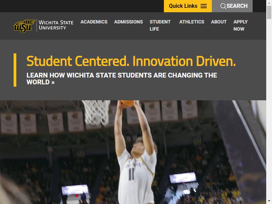Click the scrollbar down arrow
This screenshot has width=272, height=204.
click(x=269, y=201)
